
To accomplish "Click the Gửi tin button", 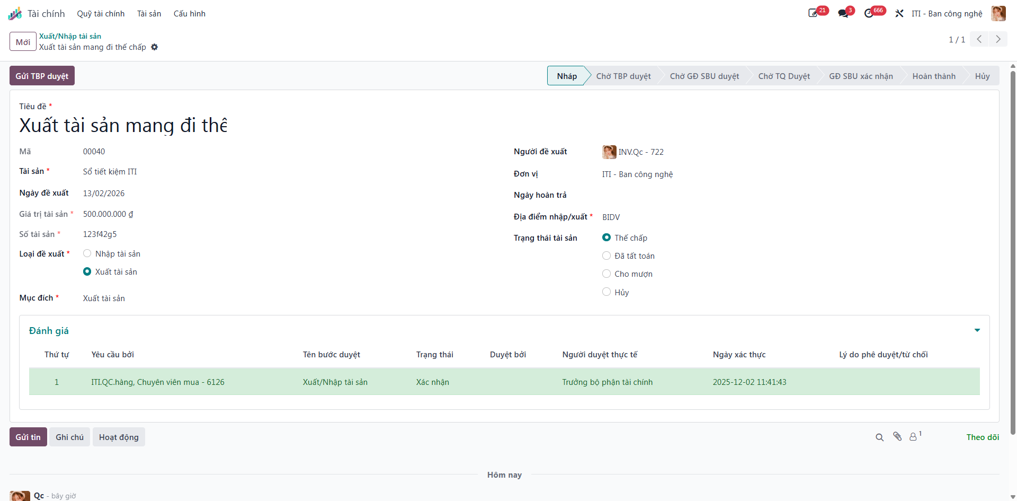I will tap(28, 437).
